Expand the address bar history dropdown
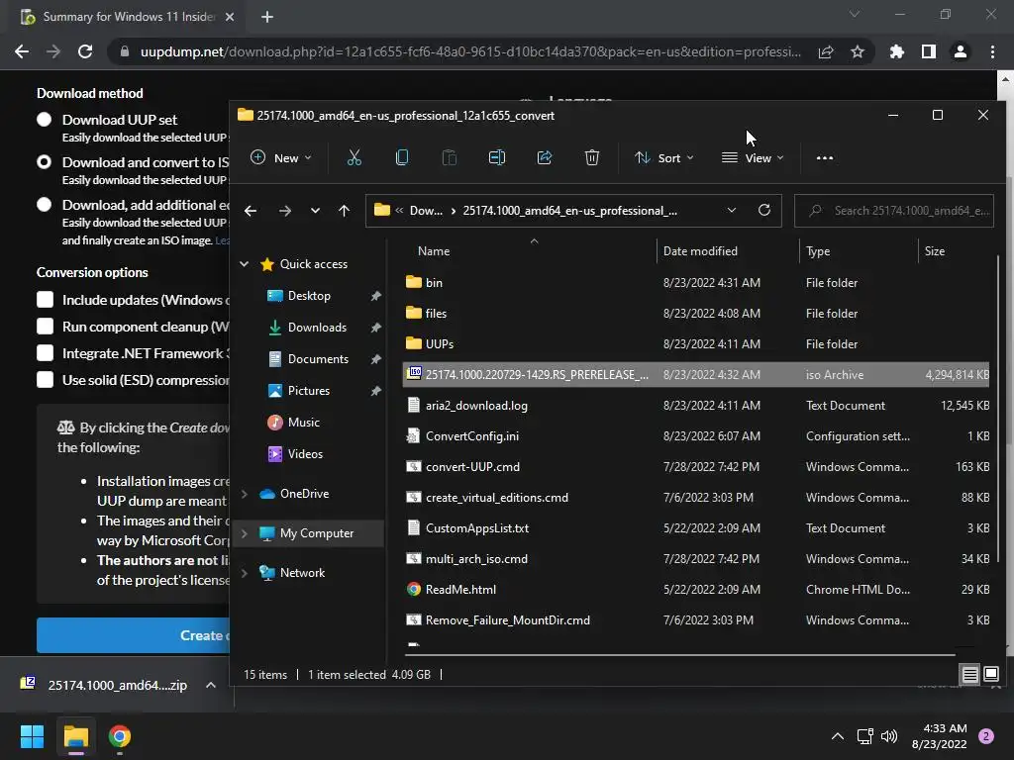Viewport: 1014px width, 760px height. [732, 210]
